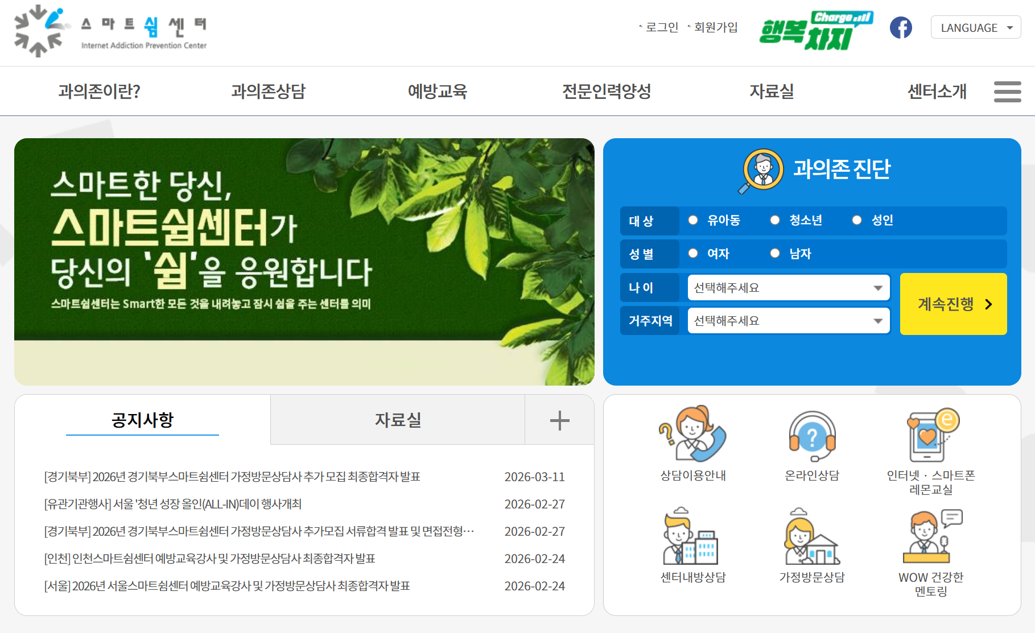Open the 예방교육 menu
Screen dimensions: 1035x633
pyautogui.click(x=438, y=92)
